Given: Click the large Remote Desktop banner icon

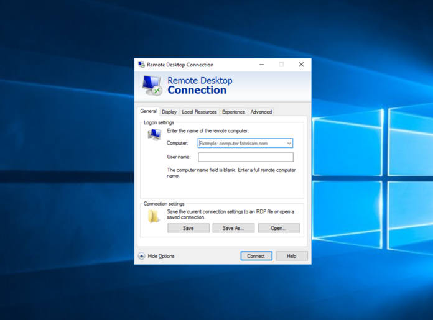Looking at the screenshot, I should coord(152,86).
